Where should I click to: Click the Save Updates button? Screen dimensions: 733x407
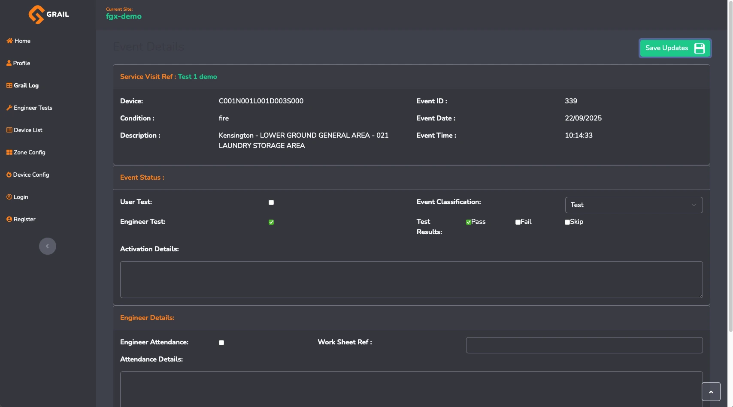point(675,48)
